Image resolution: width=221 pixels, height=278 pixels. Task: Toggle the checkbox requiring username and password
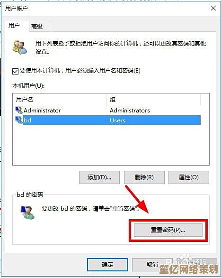16,71
